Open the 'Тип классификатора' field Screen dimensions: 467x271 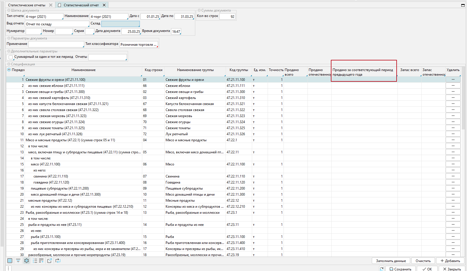(x=138, y=45)
